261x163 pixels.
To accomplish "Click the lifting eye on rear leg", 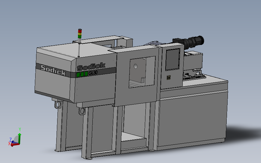I will (58, 105).
